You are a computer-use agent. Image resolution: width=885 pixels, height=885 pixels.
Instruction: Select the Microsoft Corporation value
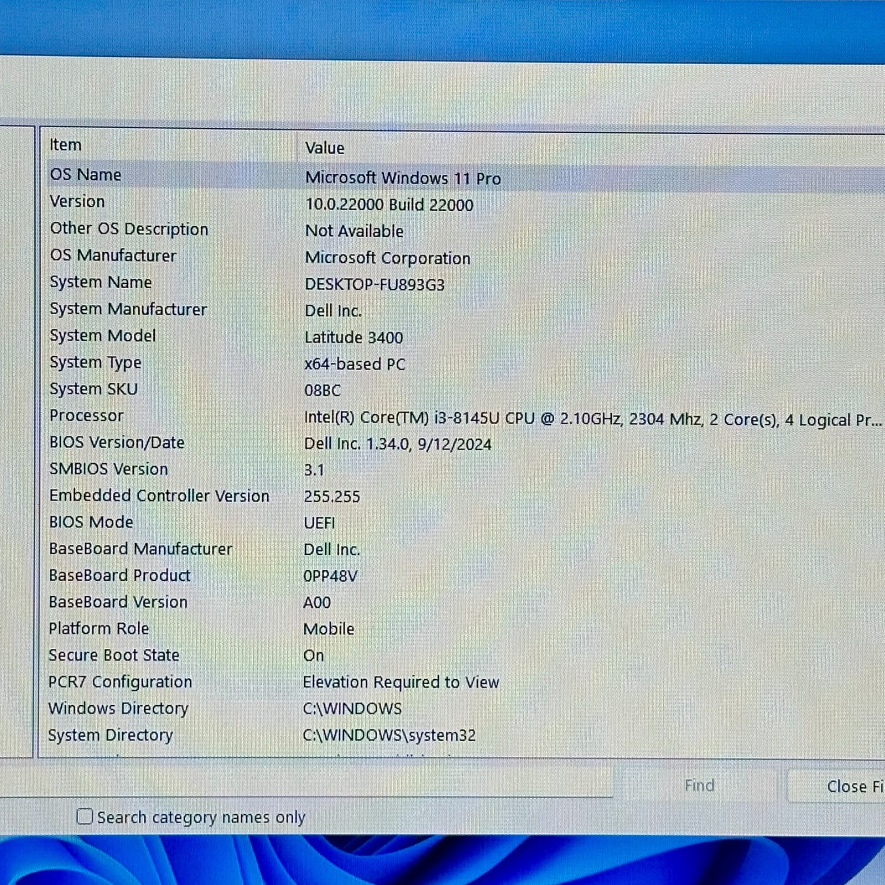point(388,258)
